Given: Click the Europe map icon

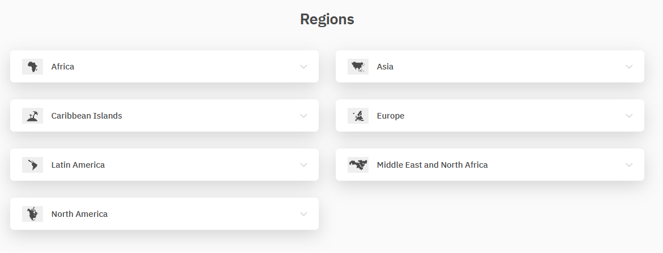Looking at the screenshot, I should pos(358,116).
